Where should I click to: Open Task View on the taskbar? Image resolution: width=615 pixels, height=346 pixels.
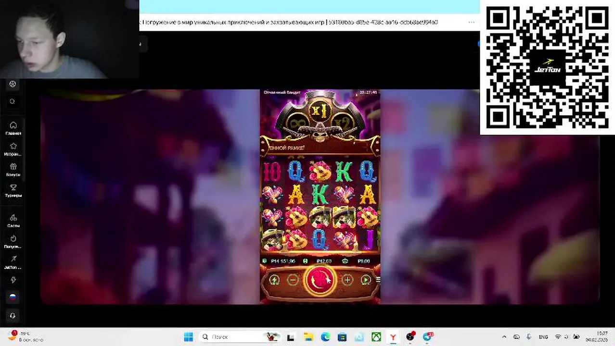(x=291, y=337)
